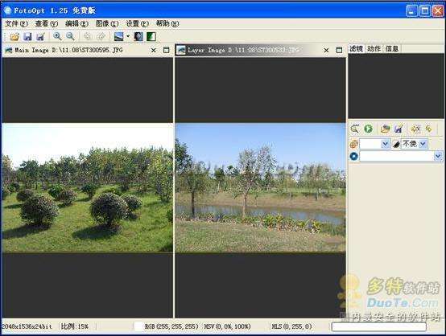Click the portrait face toolbar icon

pos(138,36)
